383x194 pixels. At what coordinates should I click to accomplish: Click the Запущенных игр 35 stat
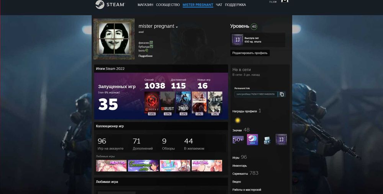117,98
